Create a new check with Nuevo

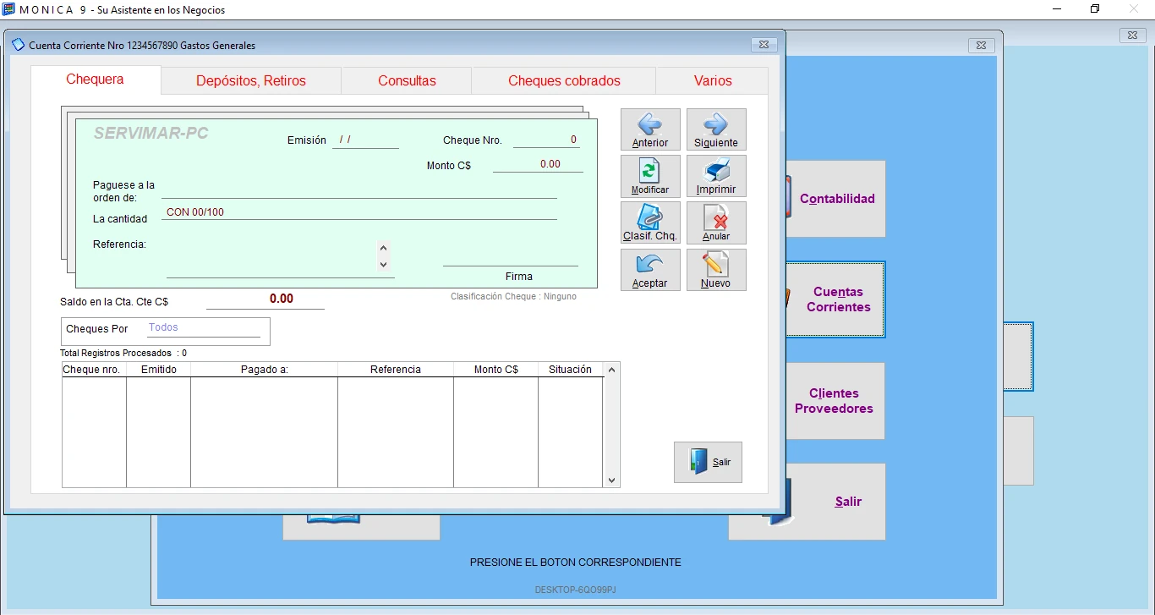click(715, 270)
